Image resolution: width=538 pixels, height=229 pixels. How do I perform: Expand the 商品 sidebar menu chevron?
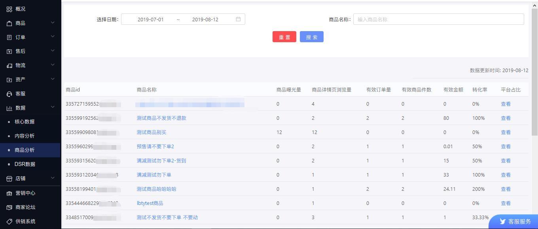pos(53,23)
